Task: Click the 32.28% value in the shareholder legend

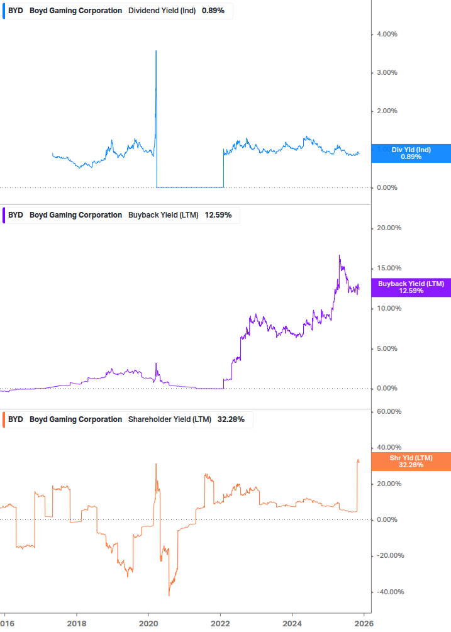Action: (231, 419)
